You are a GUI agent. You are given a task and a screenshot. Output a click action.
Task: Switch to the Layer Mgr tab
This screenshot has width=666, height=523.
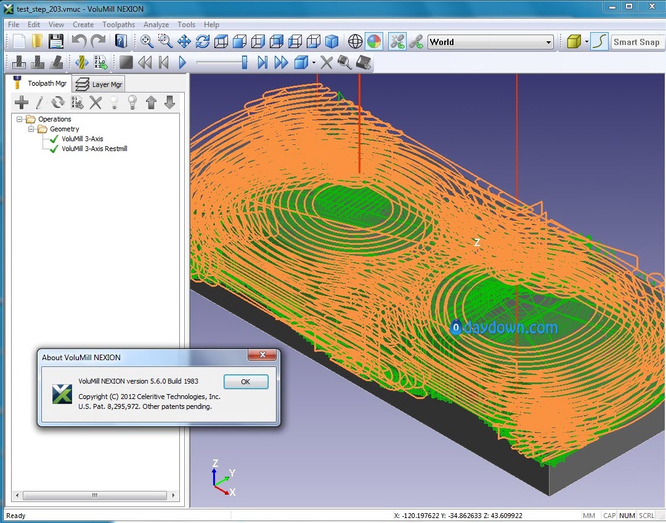click(x=99, y=84)
